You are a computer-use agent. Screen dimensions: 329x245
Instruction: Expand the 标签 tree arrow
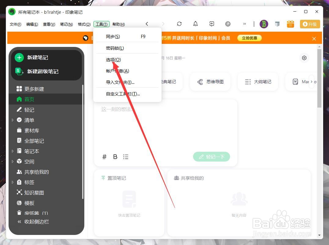13,182
